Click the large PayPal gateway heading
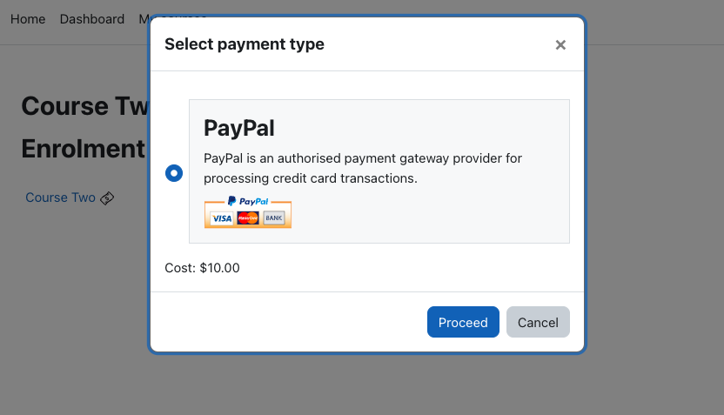The height and width of the screenshot is (415, 724). 239,128
